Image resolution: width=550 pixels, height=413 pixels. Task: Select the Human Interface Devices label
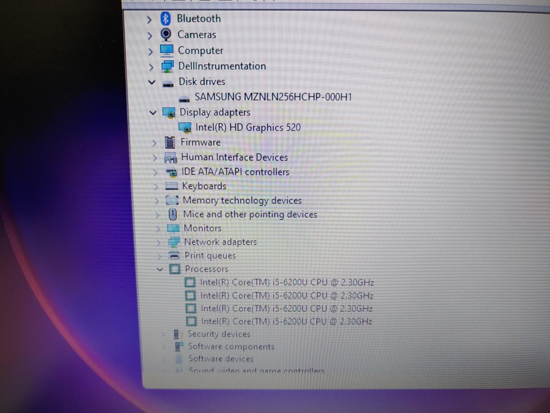click(235, 157)
